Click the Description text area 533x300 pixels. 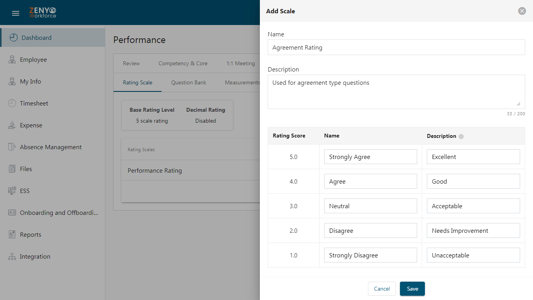pos(396,92)
